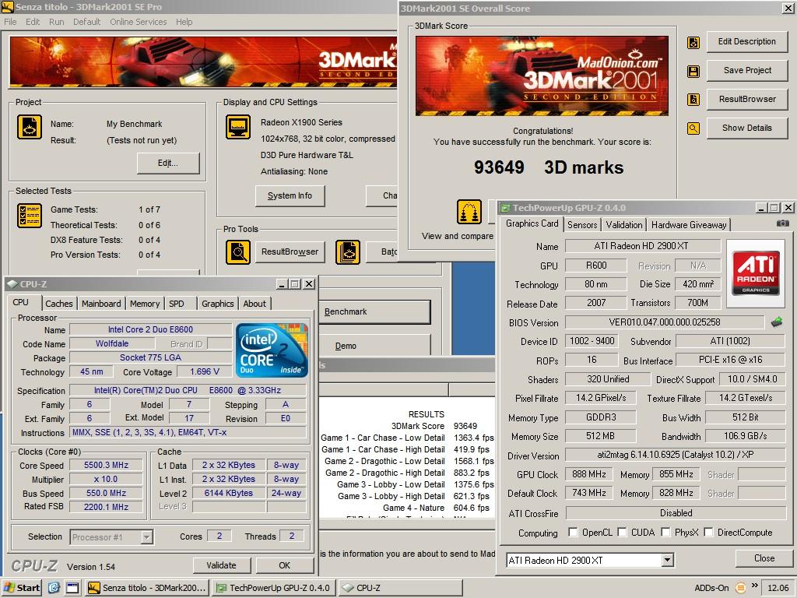Click the Show Details magnifier icon
The width and height of the screenshot is (797, 598).
coord(693,128)
